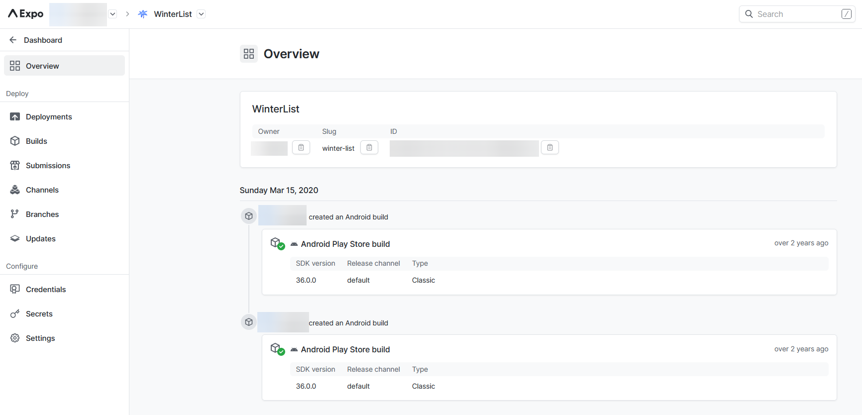The height and width of the screenshot is (415, 862).
Task: Copy the project ID to clipboard
Action: (550, 148)
